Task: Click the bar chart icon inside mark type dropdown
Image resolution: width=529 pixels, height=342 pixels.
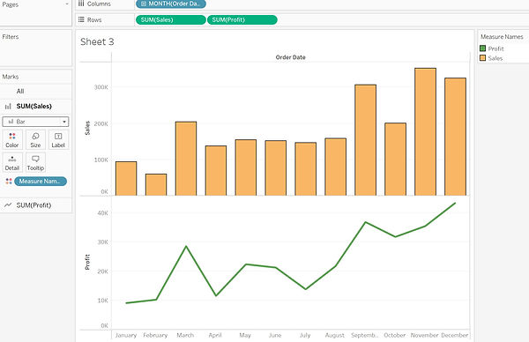Action: (11, 122)
